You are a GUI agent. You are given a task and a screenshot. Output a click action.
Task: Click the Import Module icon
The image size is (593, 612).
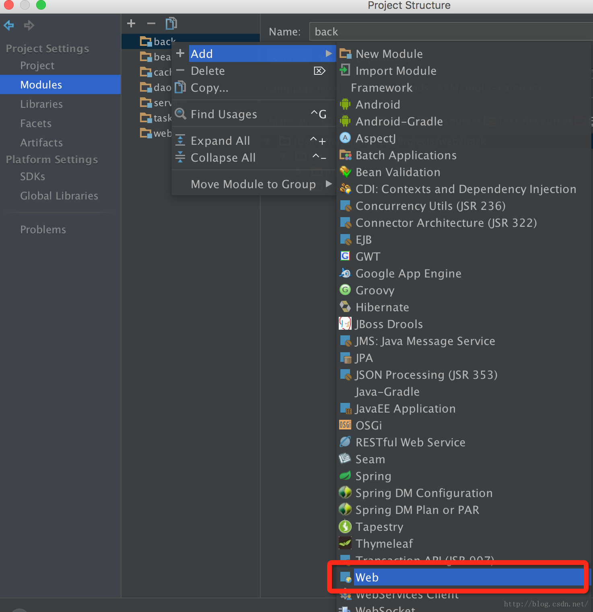pos(345,70)
